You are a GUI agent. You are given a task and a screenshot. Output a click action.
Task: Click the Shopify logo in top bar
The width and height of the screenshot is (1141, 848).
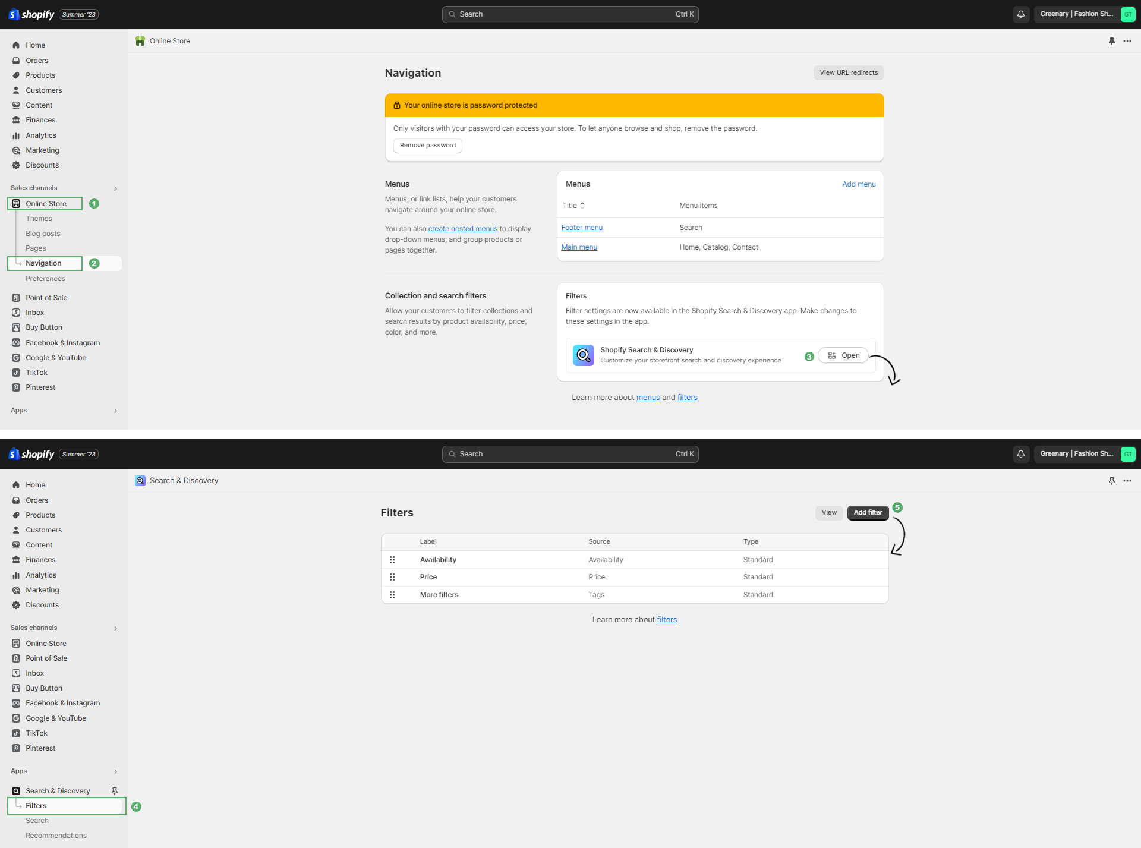point(31,14)
